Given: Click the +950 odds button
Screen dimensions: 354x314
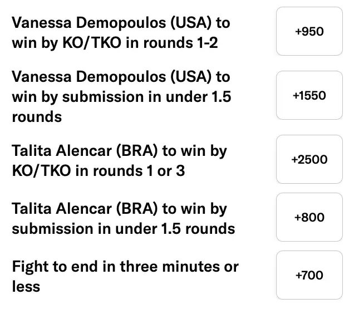Looking at the screenshot, I should tap(309, 32).
